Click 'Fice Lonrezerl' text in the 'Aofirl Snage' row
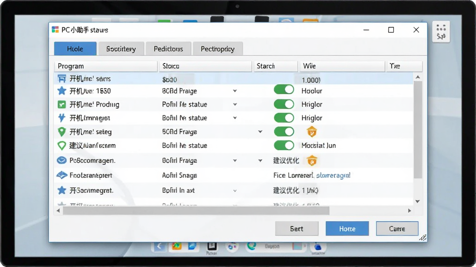The height and width of the screenshot is (267, 476). point(293,175)
